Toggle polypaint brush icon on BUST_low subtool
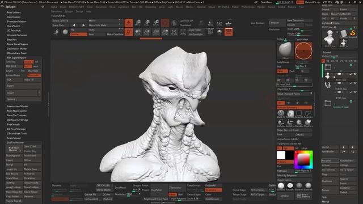Viewport: 363px width, 204px height. click(351, 74)
